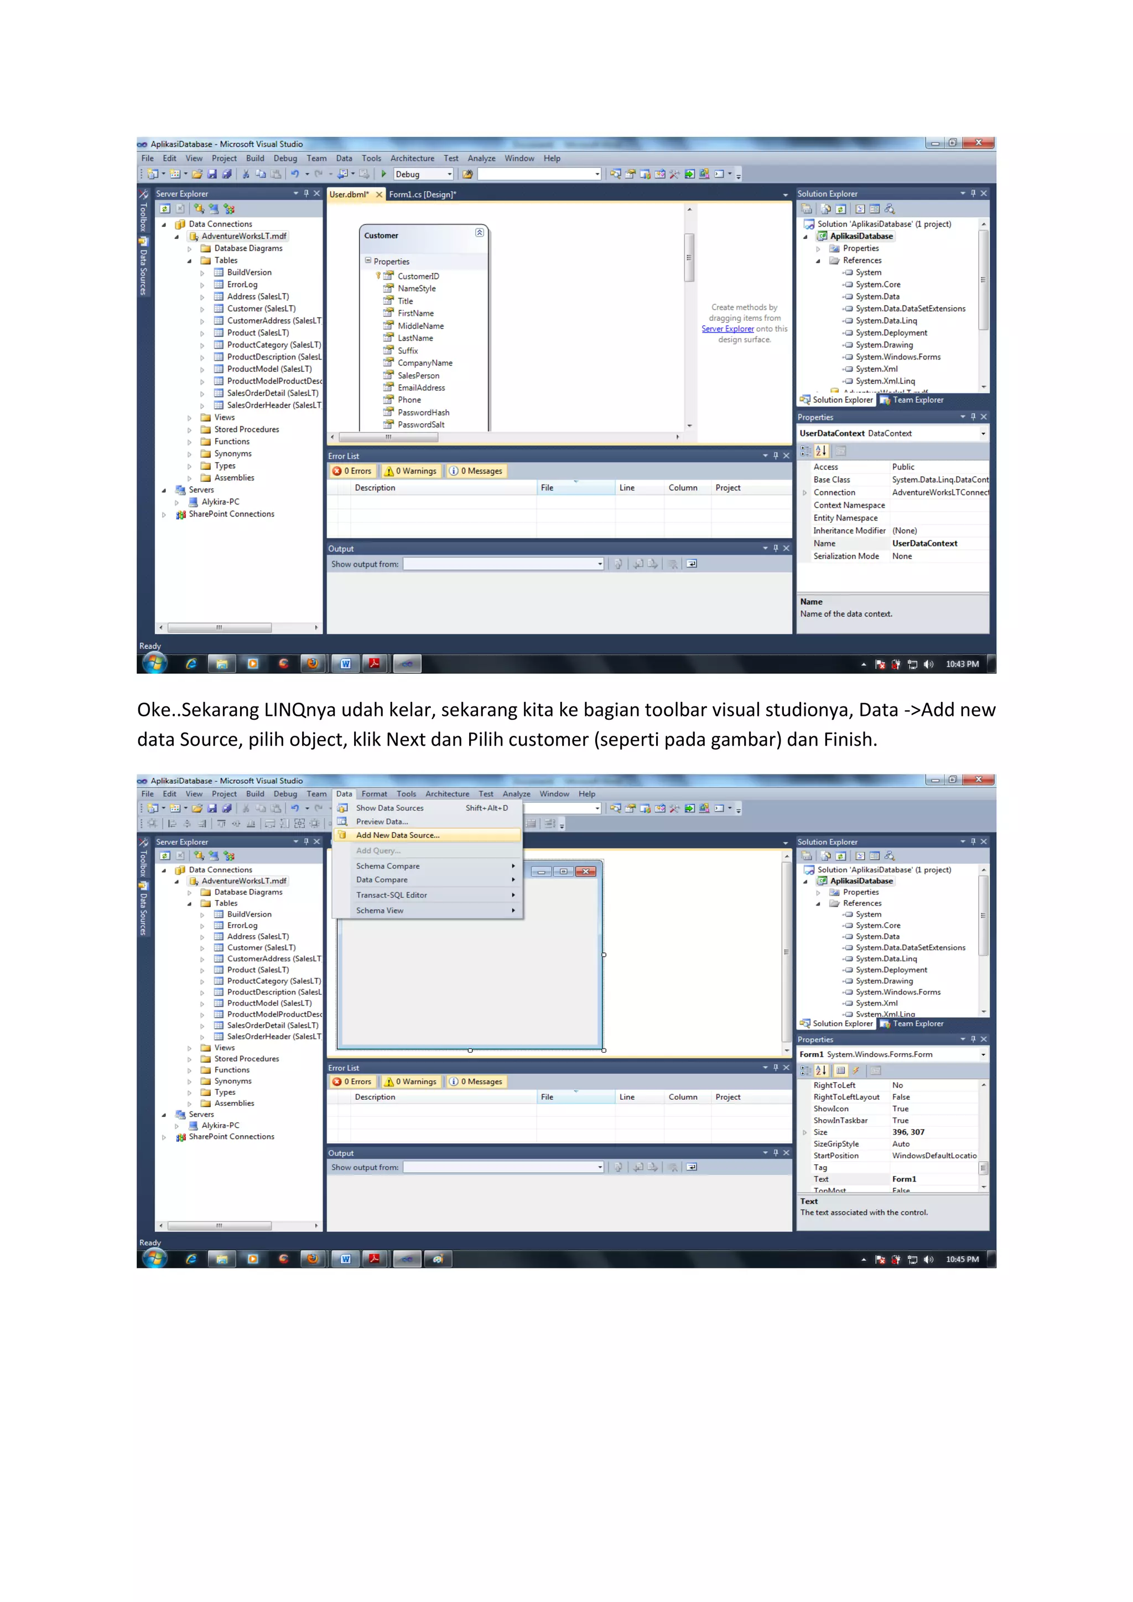This screenshot has width=1133, height=1602.
Task: Toggle Alphabetical sort in upper Properties panel
Action: pos(821,451)
